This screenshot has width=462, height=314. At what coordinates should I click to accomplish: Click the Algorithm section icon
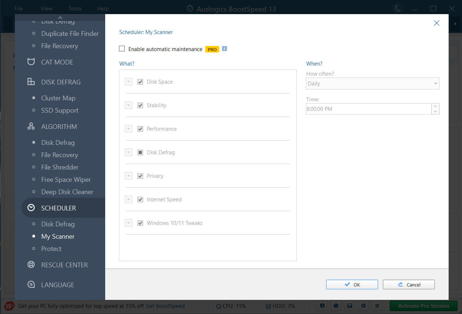[x=31, y=126]
